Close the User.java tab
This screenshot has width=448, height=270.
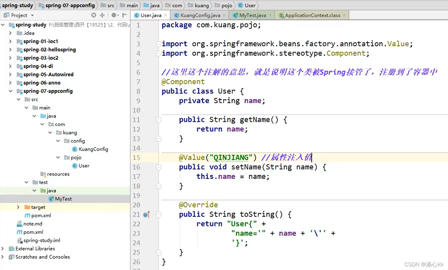click(165, 15)
